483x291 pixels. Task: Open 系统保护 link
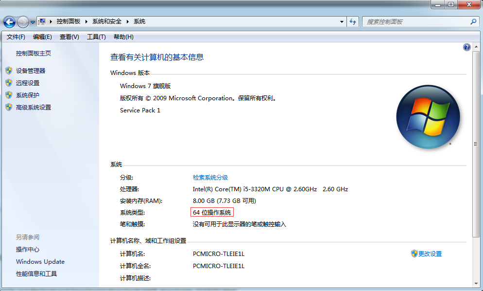coord(28,95)
